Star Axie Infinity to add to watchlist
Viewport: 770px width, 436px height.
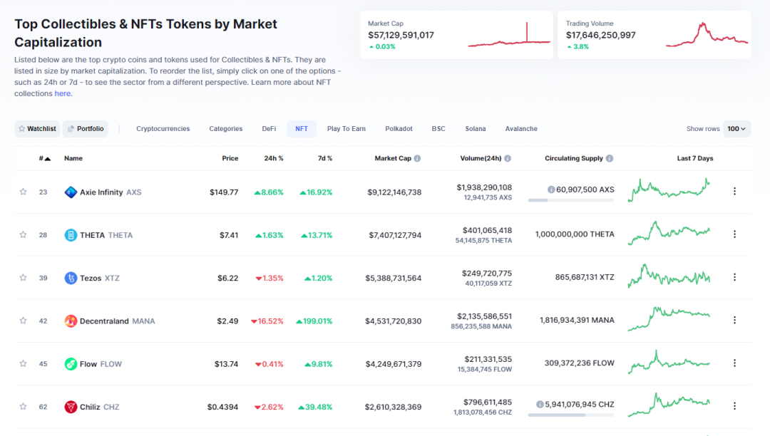pos(23,192)
